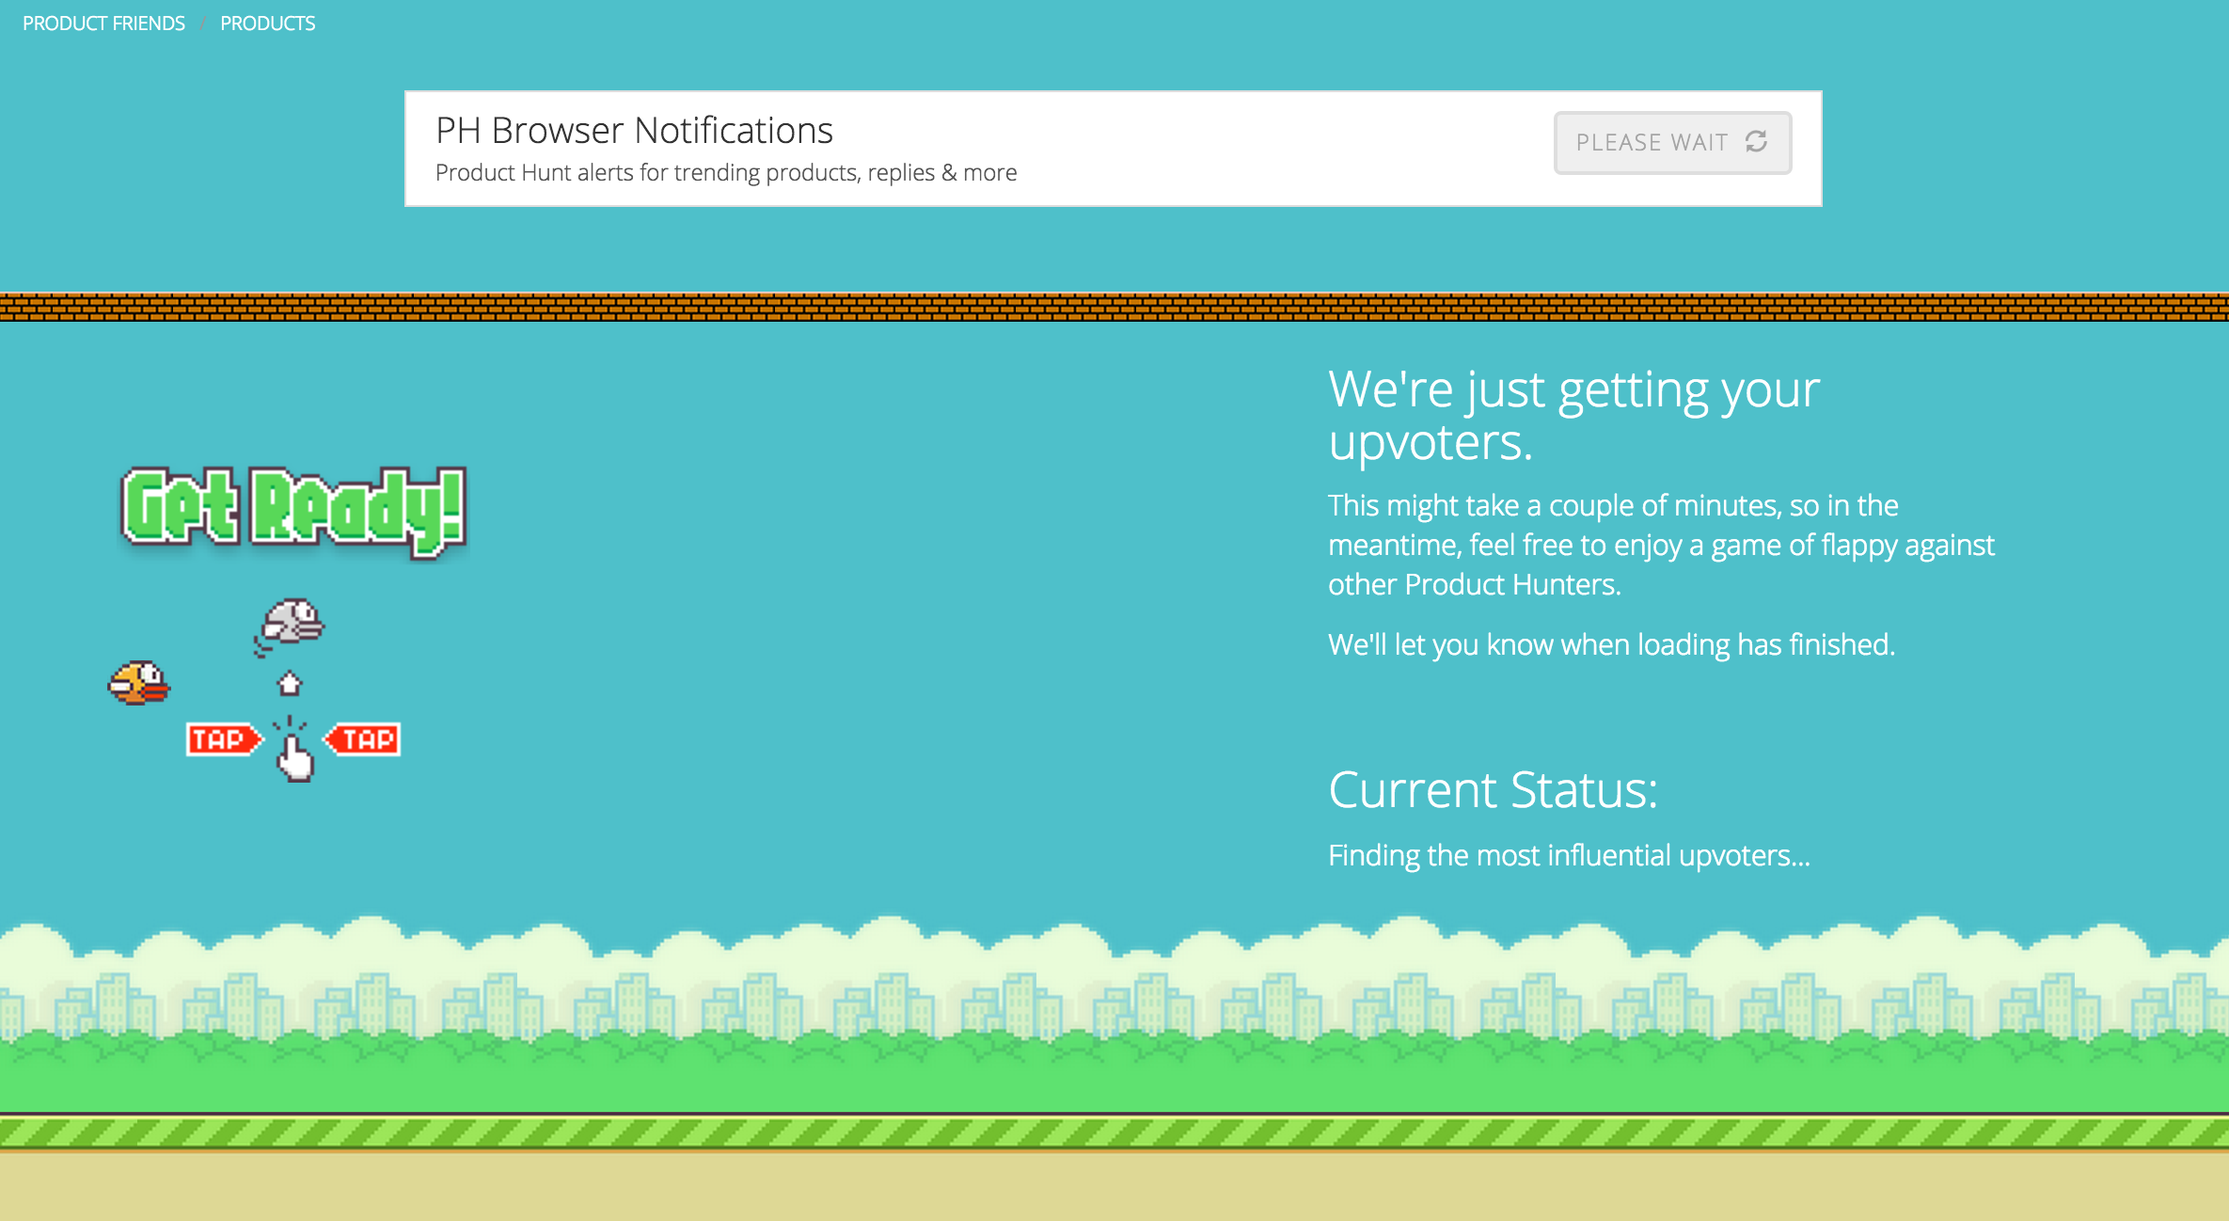Click the Product Hunt alerts description text
The image size is (2229, 1221).
coord(726,173)
